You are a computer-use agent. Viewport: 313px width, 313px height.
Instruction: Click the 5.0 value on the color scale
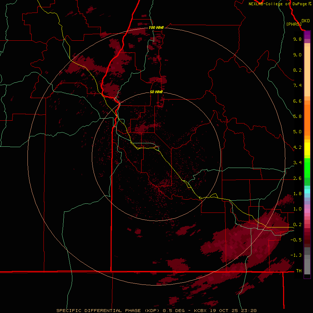pos(297,132)
